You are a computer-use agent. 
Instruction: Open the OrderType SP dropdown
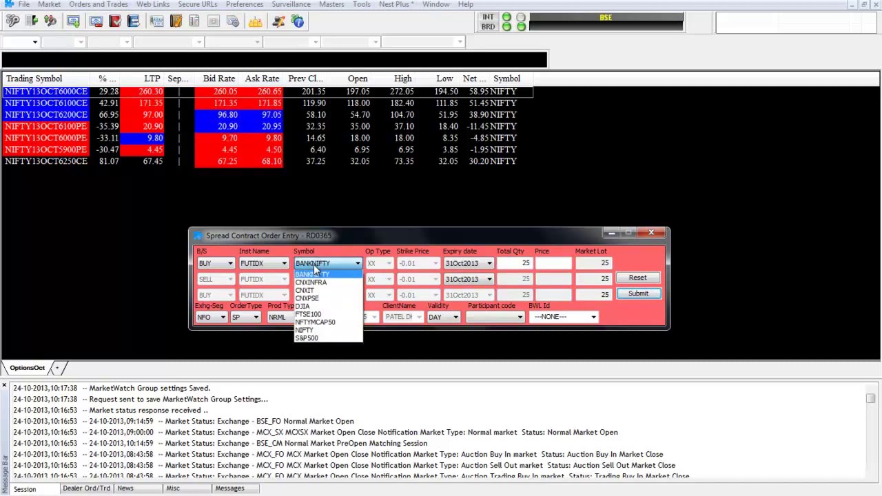(x=245, y=317)
